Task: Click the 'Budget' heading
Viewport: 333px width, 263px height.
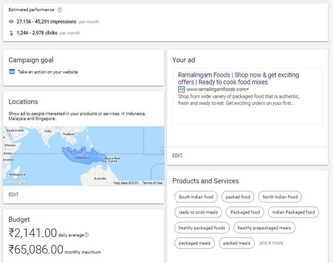Action: (x=19, y=219)
